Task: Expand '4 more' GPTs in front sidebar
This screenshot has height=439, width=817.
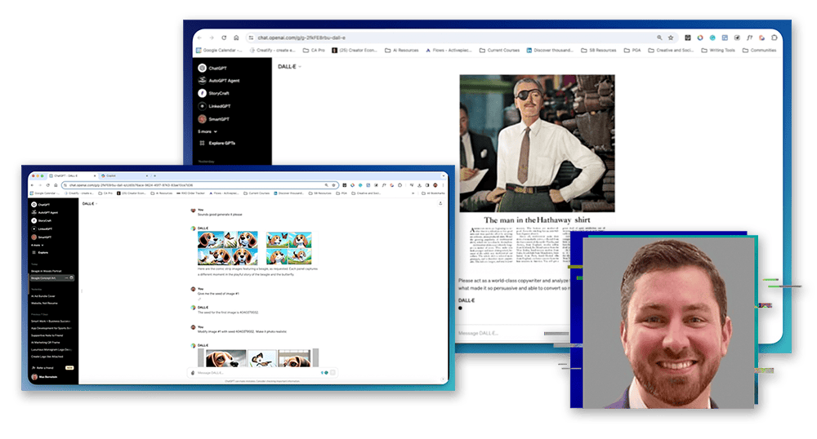Action: tap(36, 244)
